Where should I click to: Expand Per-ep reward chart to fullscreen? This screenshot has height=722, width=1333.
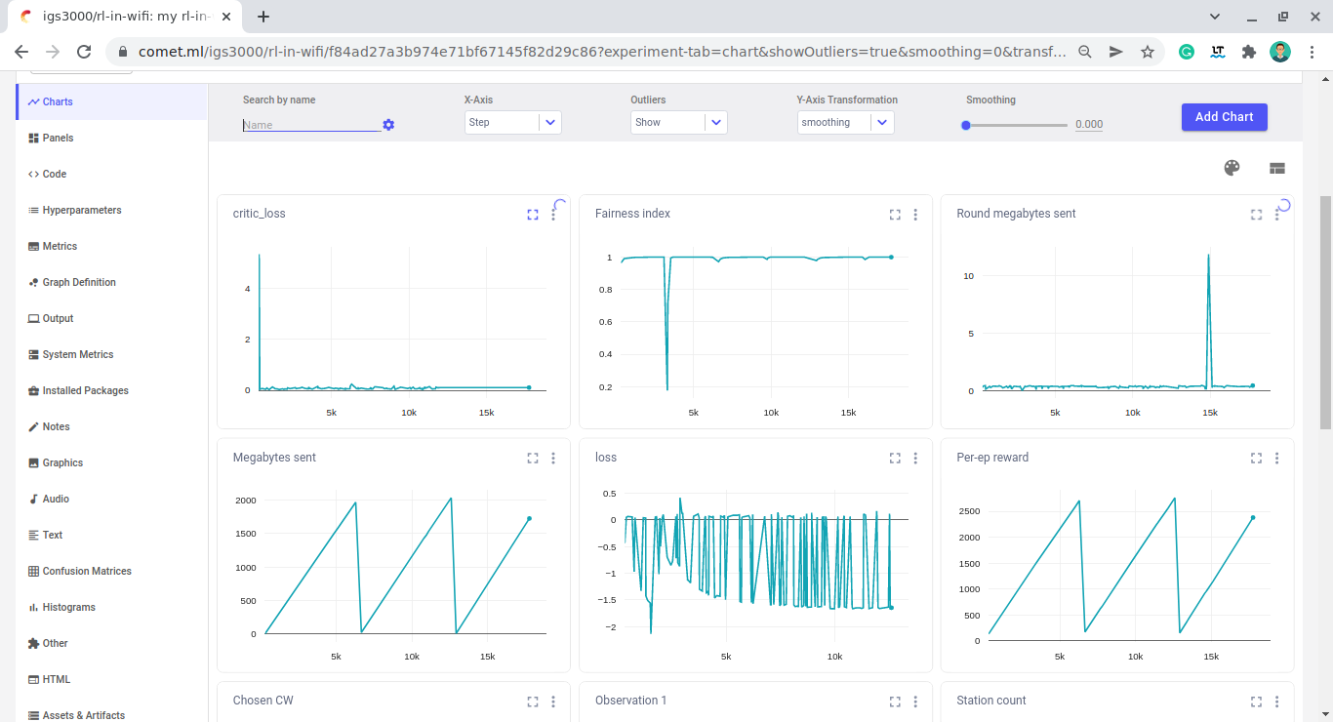point(1257,458)
